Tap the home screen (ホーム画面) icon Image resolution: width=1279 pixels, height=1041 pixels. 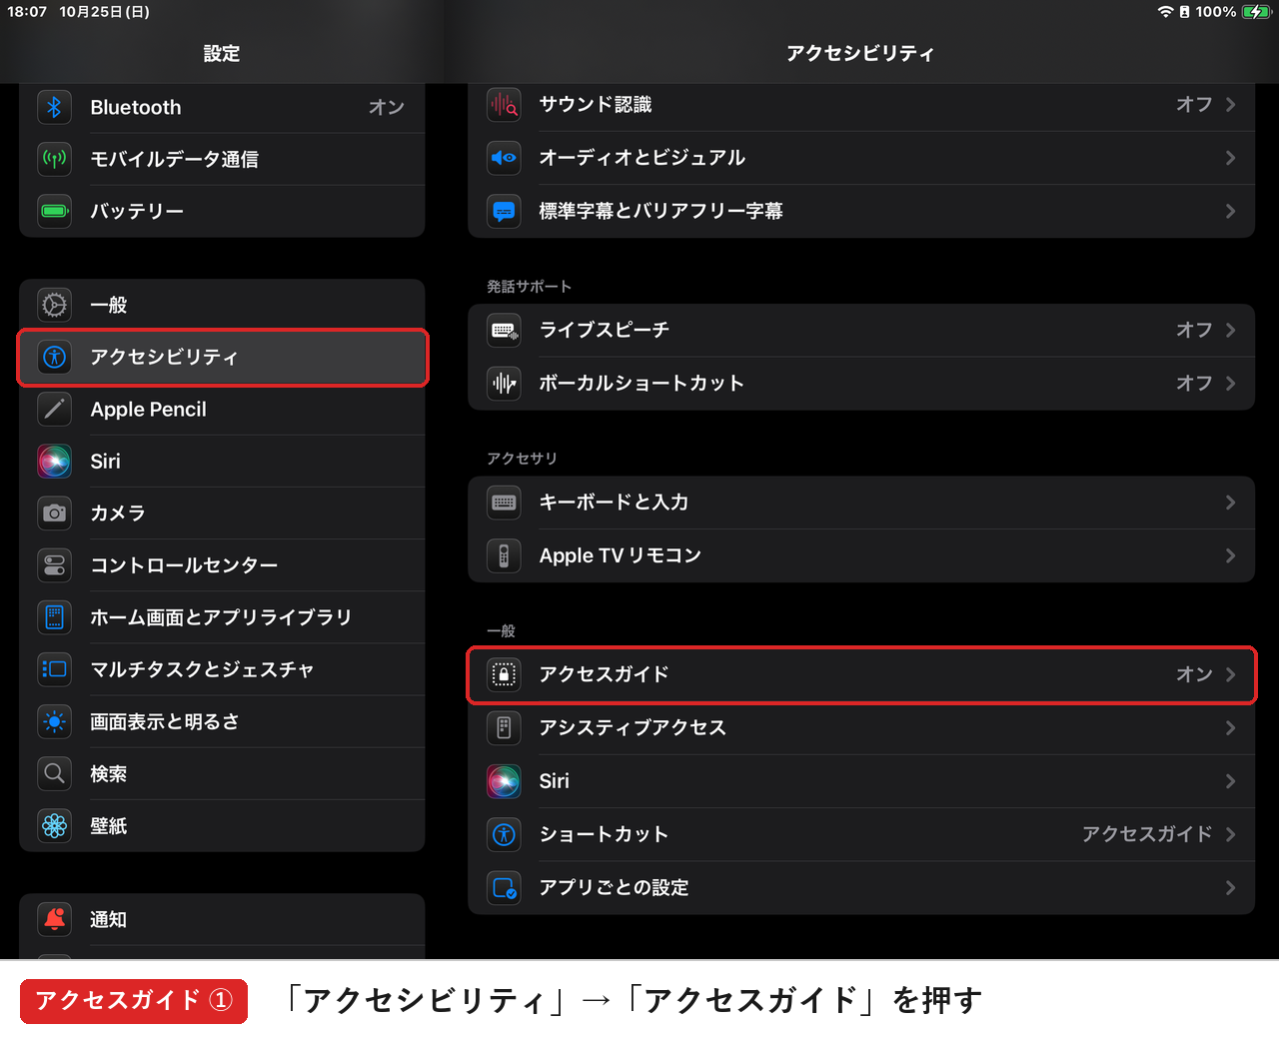point(55,616)
